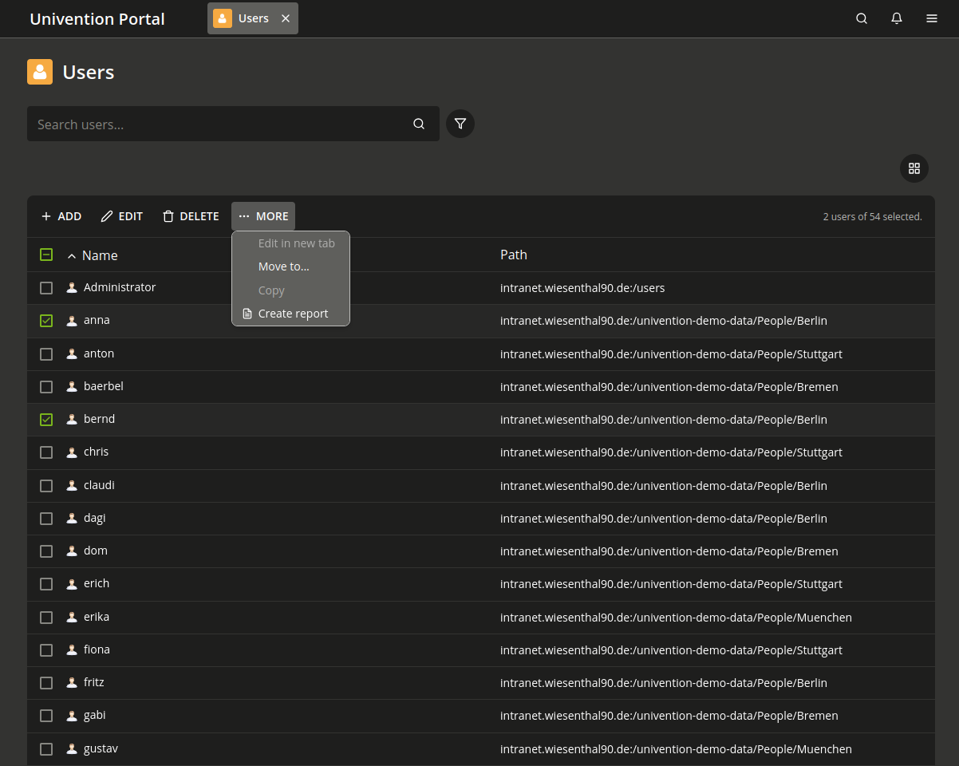Screen dimensions: 959x766
Task: Sort by Path column header
Action: (514, 255)
